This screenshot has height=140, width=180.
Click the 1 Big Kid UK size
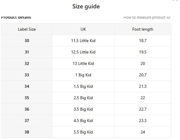tap(83, 75)
